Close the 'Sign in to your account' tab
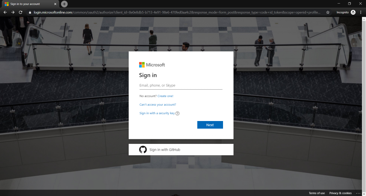Image resolution: width=366 pixels, height=196 pixels. click(x=55, y=4)
